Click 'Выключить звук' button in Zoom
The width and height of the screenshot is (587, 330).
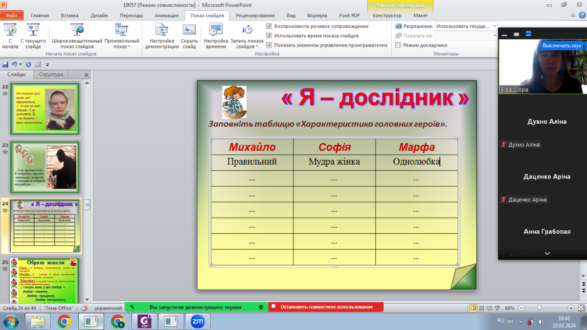point(562,45)
